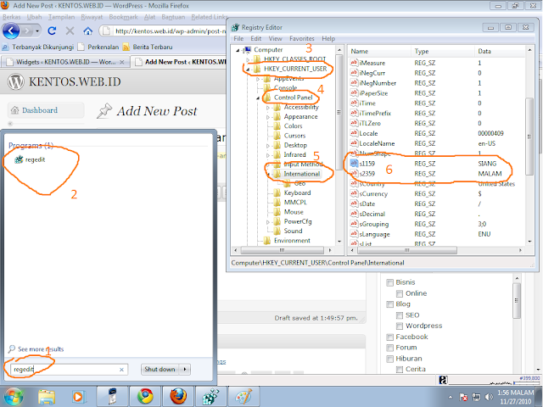This screenshot has width=543, height=407.
Task: Open regedit program in Start results
Action: point(30,159)
